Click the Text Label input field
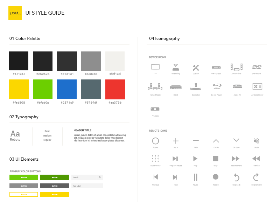Screen dimensions: 280x210 (87, 186)
